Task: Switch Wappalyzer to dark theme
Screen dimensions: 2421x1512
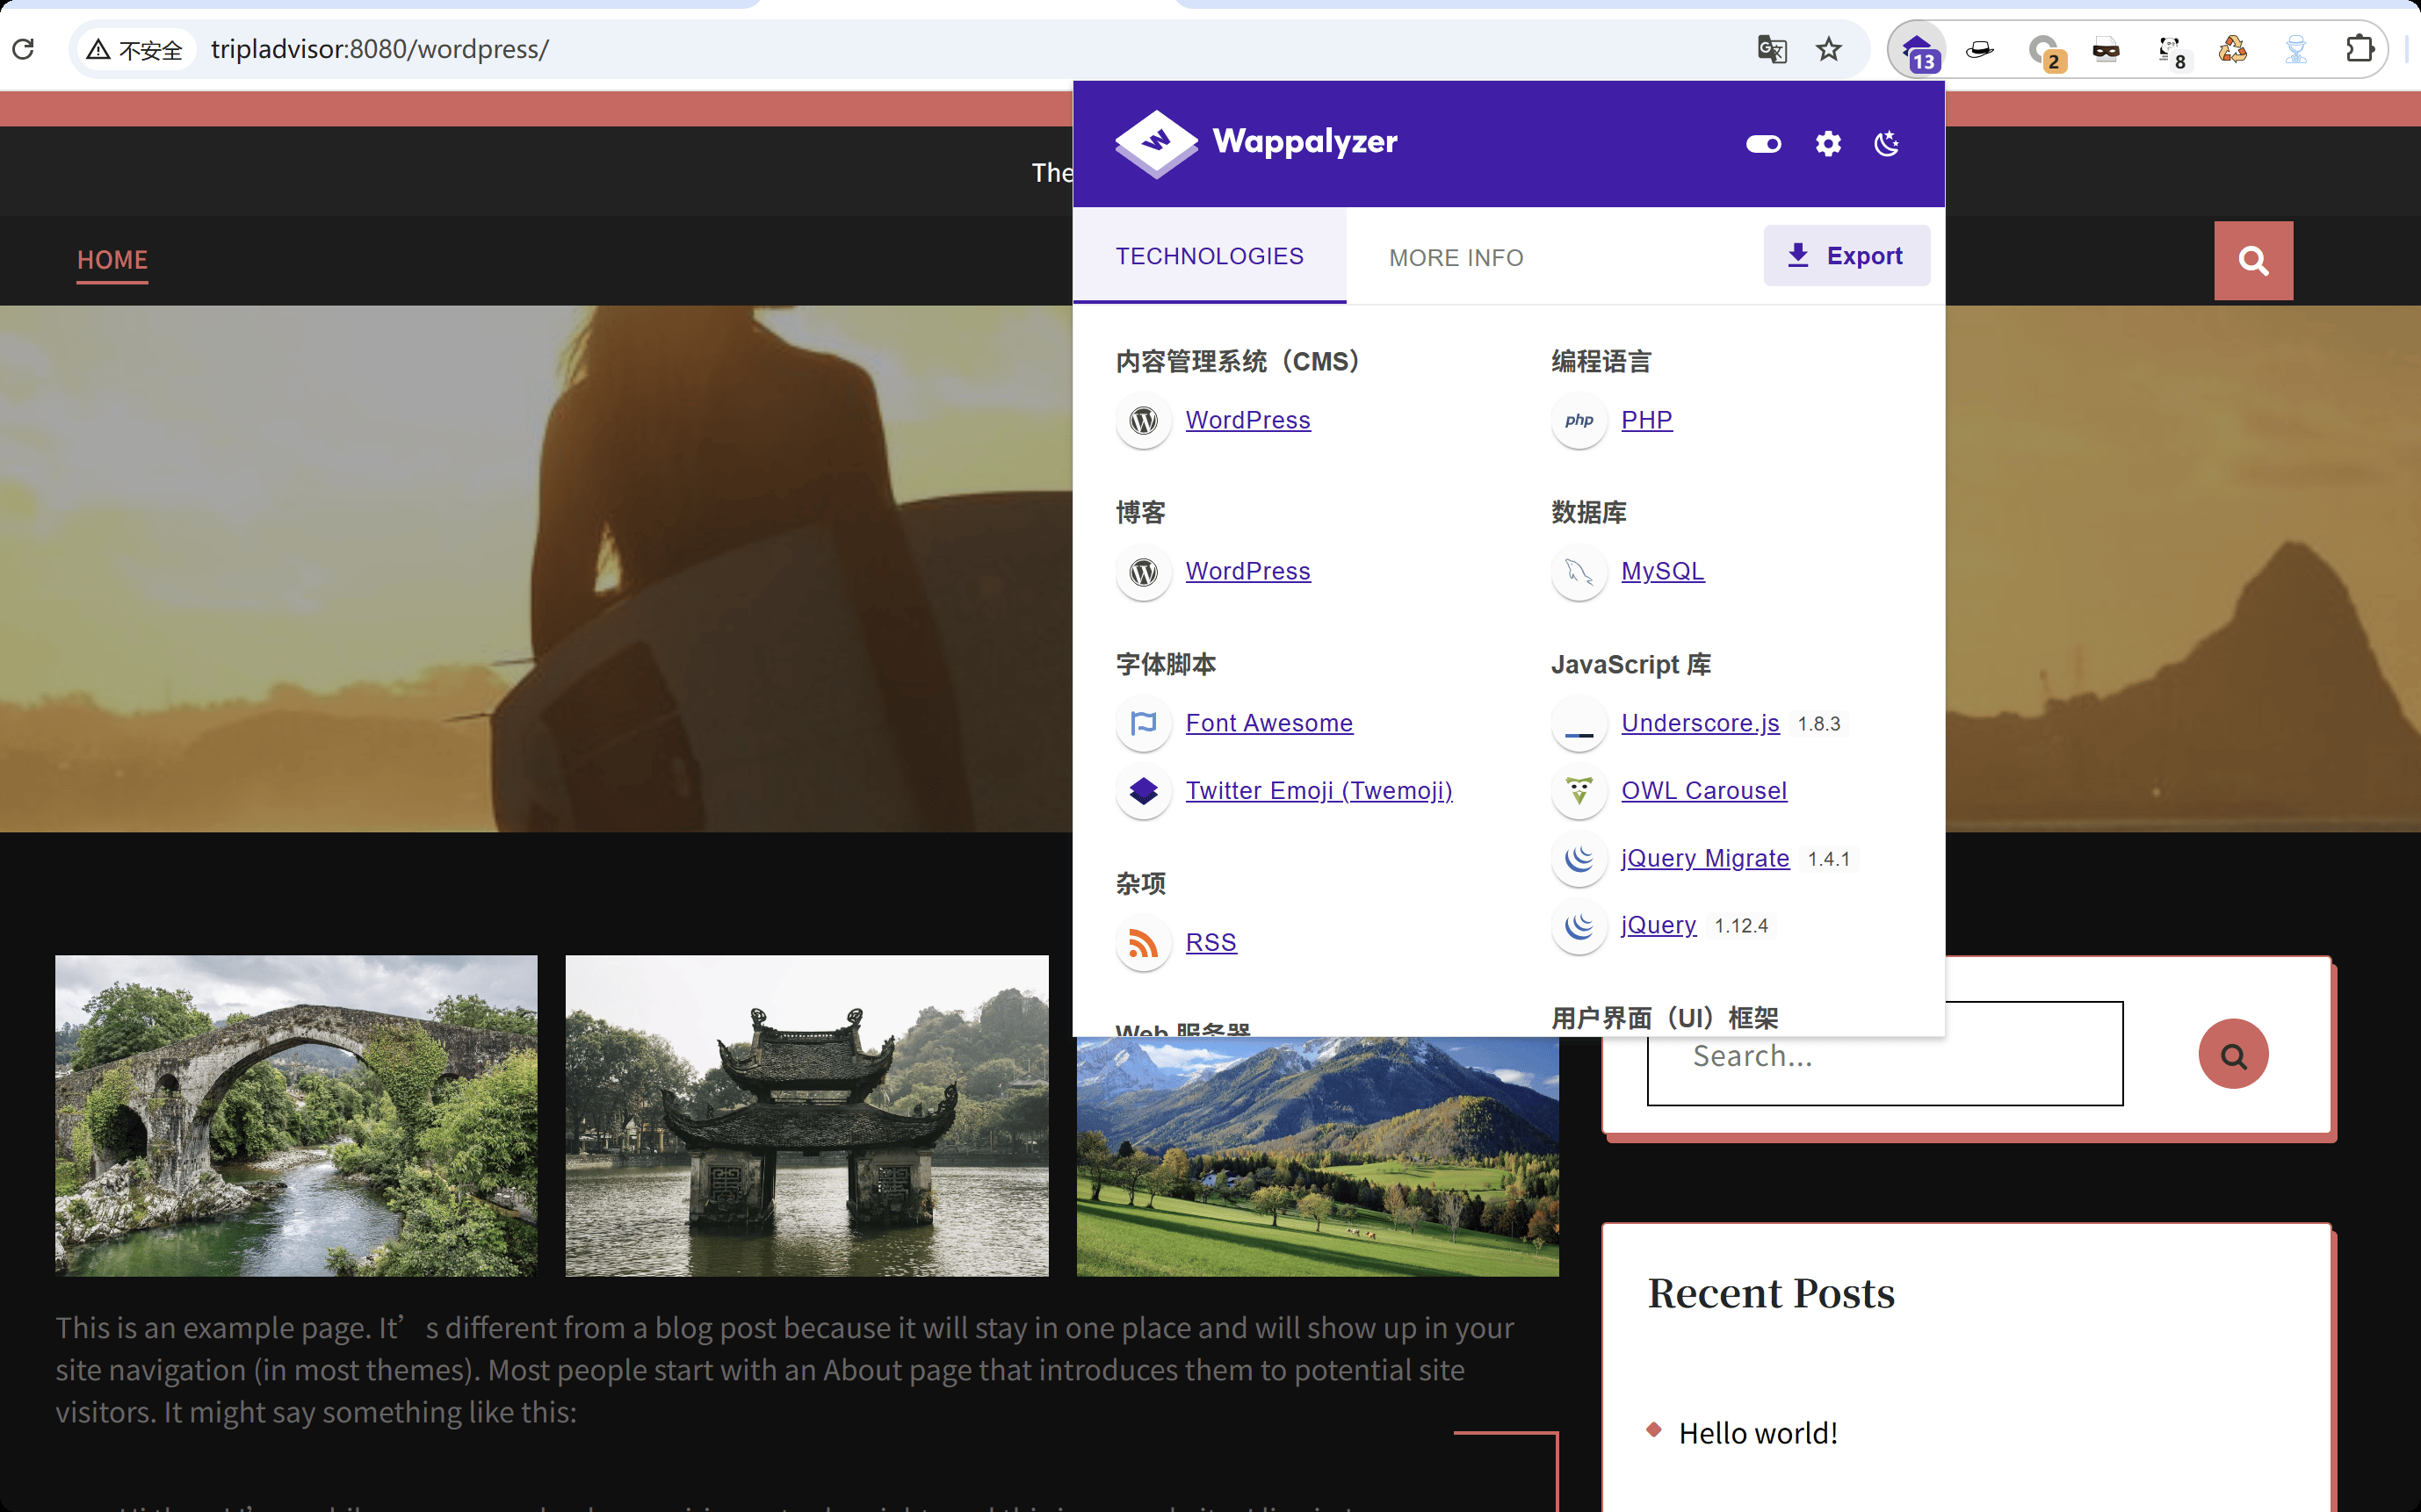Action: (1887, 144)
